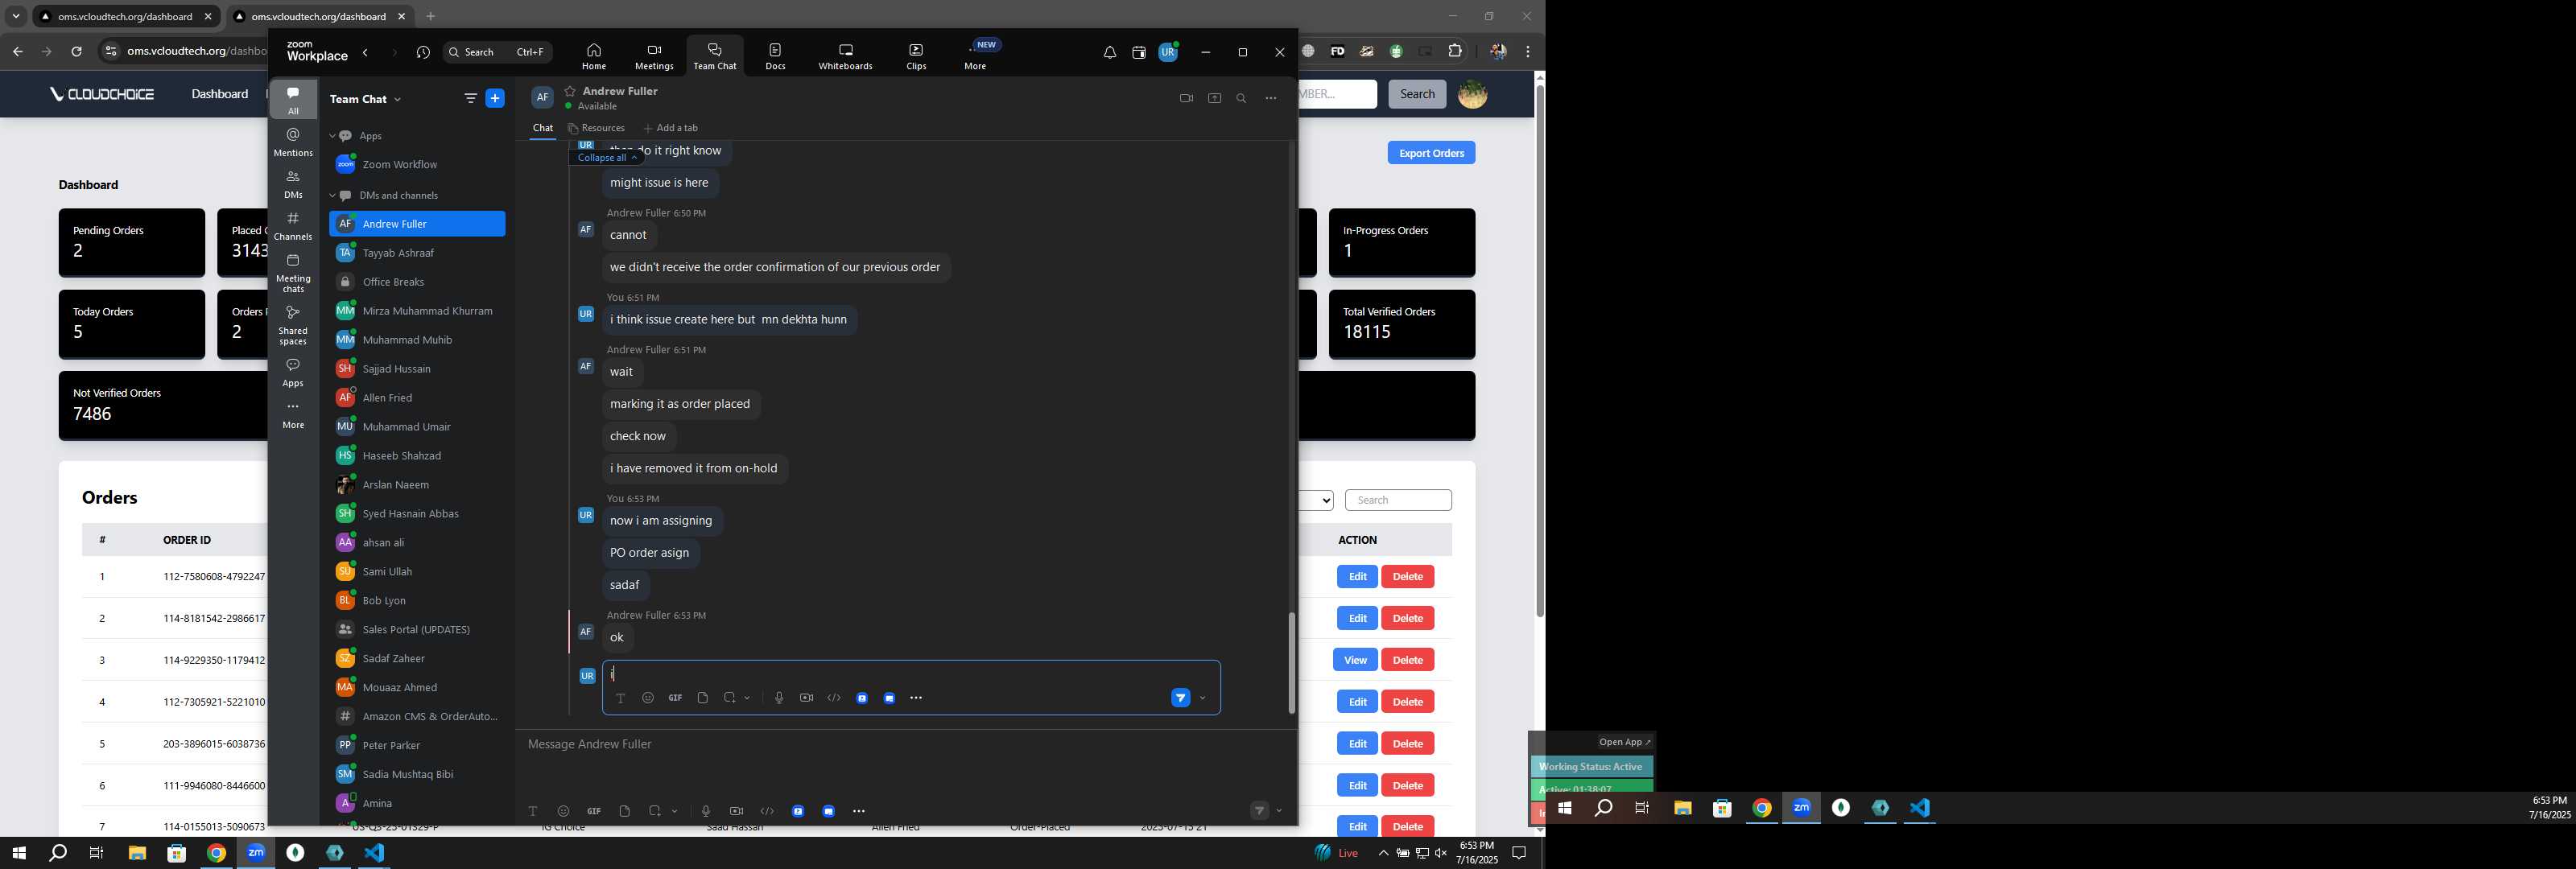
Task: Open the Orders filter dropdown on dashboard
Action: (1316, 500)
